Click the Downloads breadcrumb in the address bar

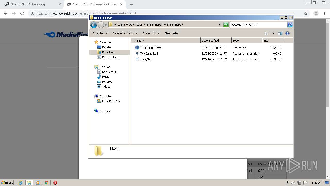coord(136,25)
